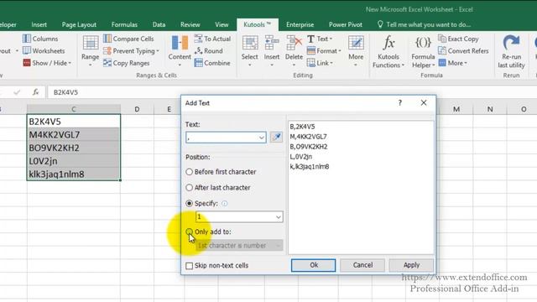Select column C header
Screen dimensions: 537x302
point(74,109)
